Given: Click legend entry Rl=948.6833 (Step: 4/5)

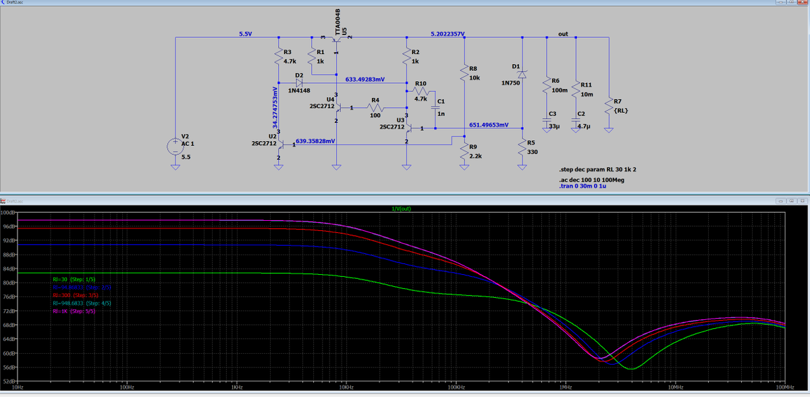Looking at the screenshot, I should coord(82,303).
